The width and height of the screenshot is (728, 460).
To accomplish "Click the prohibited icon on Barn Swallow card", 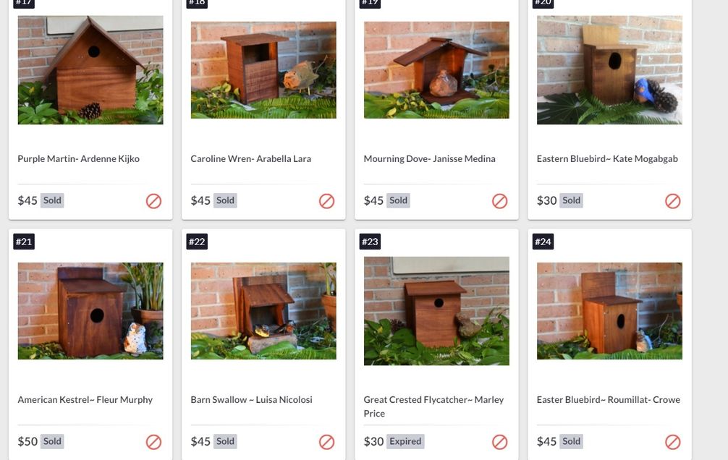I will click(x=327, y=442).
